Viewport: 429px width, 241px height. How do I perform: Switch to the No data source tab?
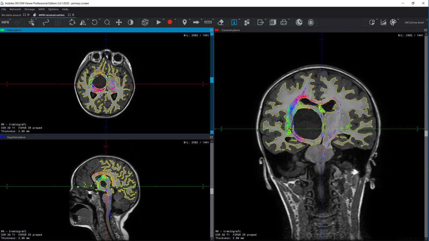pos(11,15)
